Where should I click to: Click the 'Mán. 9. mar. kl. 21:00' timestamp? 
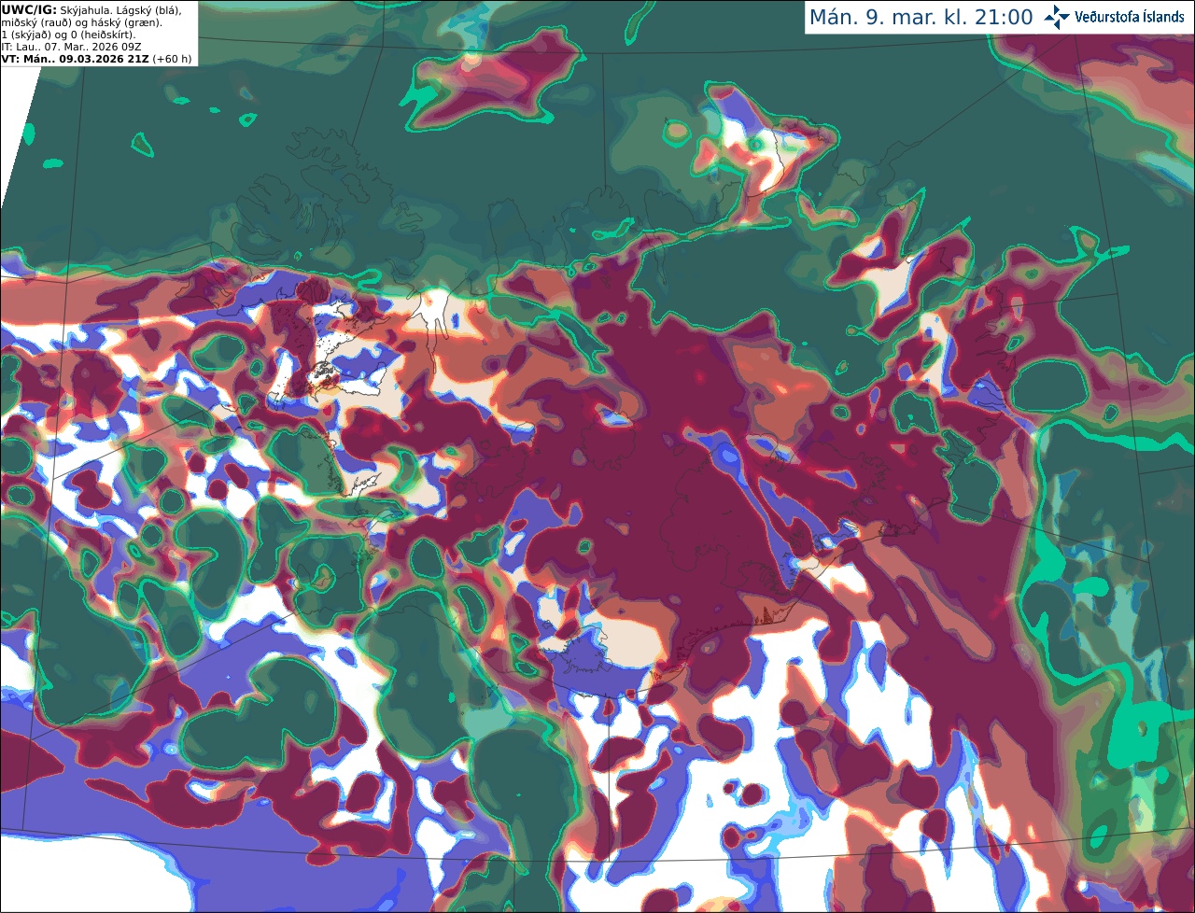click(x=921, y=18)
